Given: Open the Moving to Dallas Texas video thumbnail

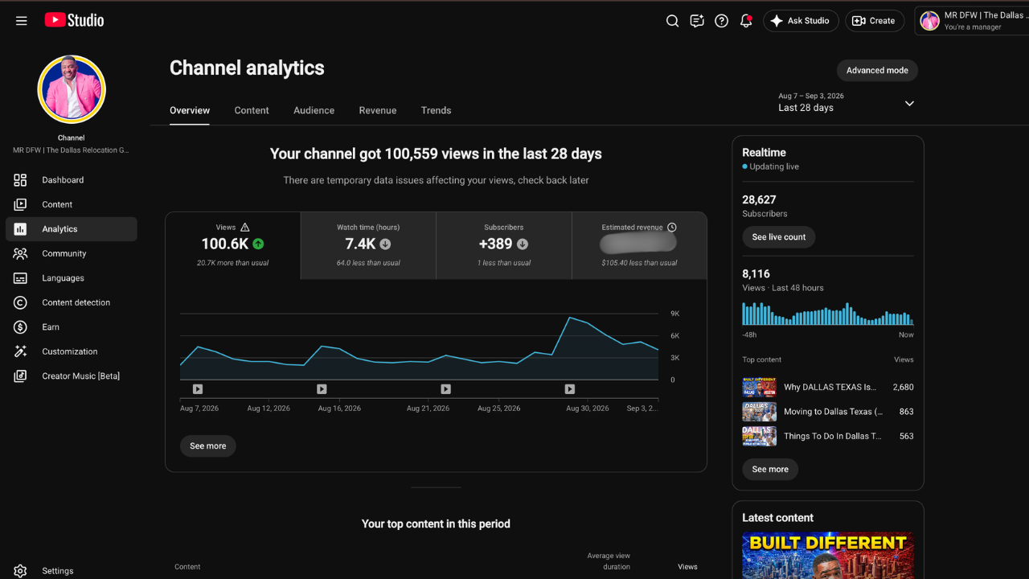Looking at the screenshot, I should pos(760,412).
